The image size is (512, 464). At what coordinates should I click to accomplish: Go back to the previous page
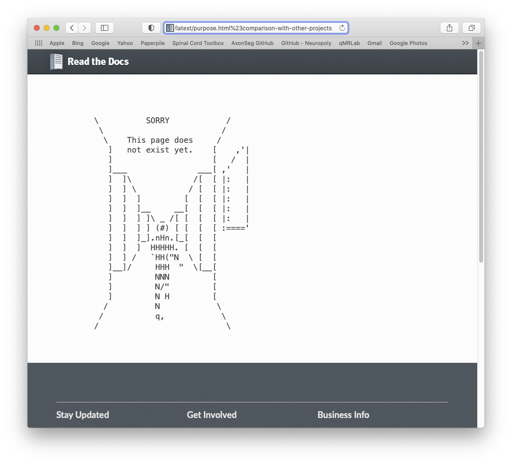click(x=72, y=28)
